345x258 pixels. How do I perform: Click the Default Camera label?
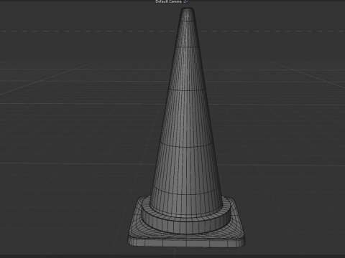coord(168,1)
